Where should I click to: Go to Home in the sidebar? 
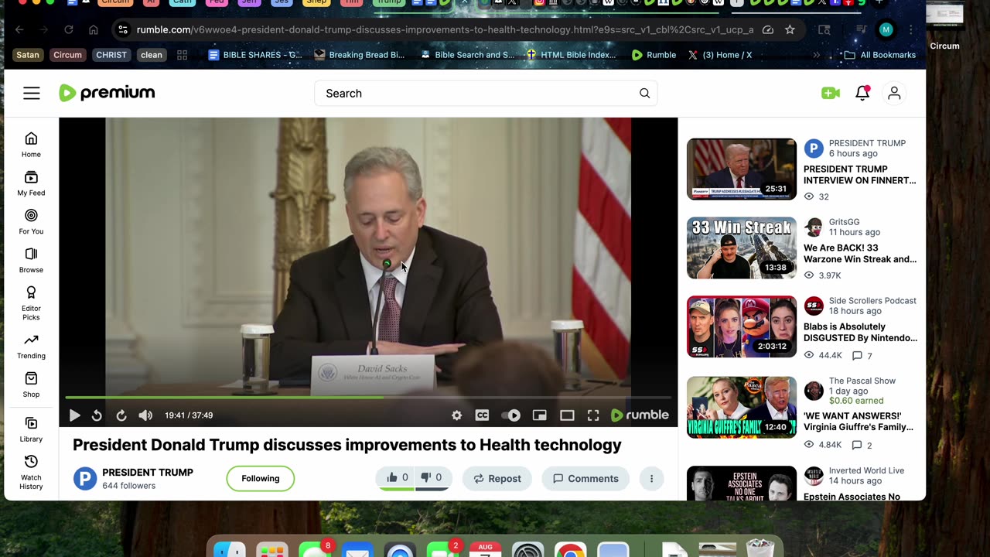[x=31, y=145]
